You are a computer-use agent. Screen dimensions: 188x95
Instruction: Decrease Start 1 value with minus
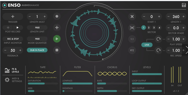(x=144, y=17)
